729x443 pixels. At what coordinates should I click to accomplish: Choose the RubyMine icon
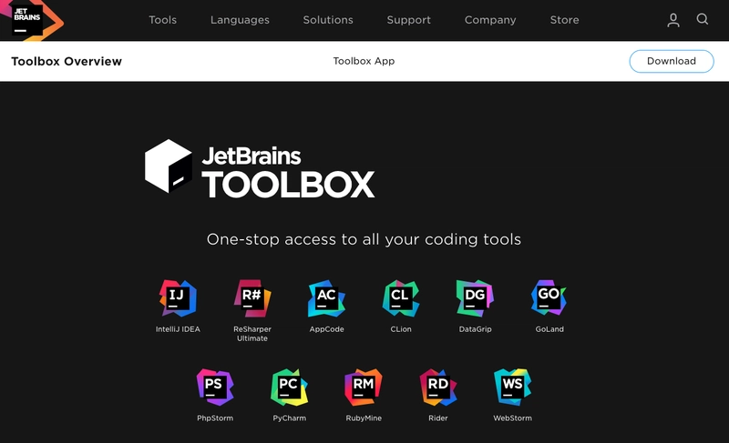pos(364,387)
